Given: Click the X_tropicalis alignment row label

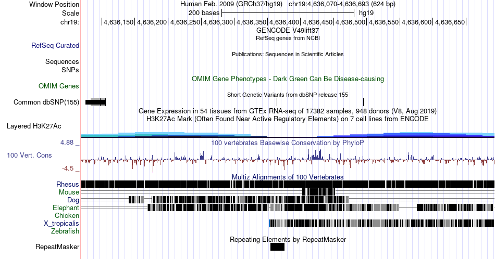Looking at the screenshot, I should (61, 224).
